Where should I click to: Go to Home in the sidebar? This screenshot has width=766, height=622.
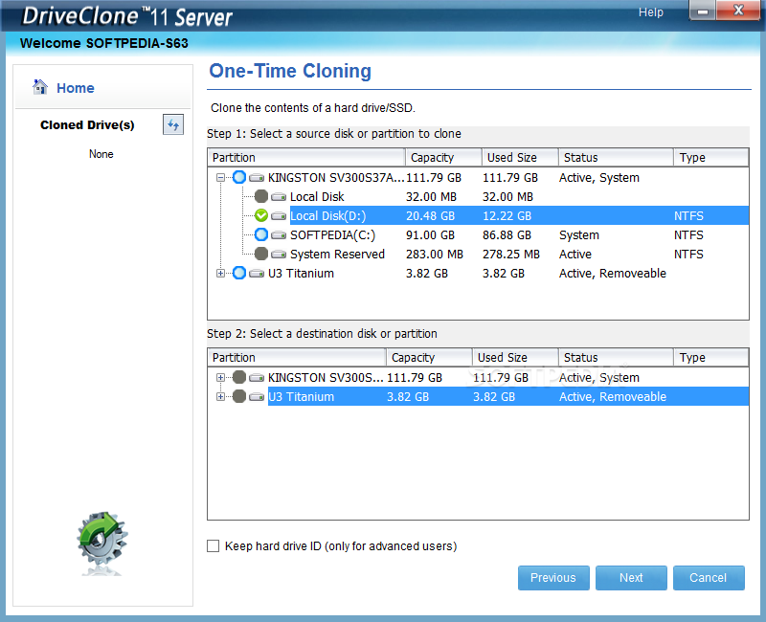pyautogui.click(x=76, y=88)
